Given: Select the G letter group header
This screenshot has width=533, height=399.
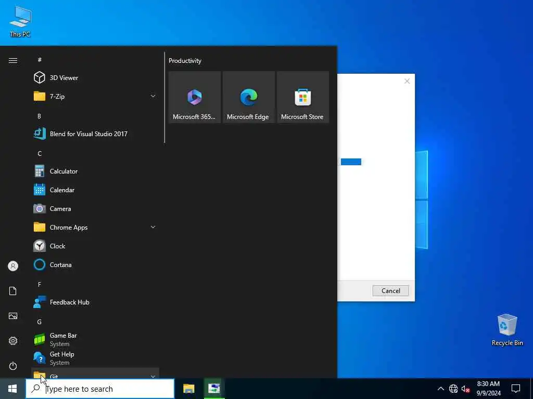Looking at the screenshot, I should tap(40, 322).
